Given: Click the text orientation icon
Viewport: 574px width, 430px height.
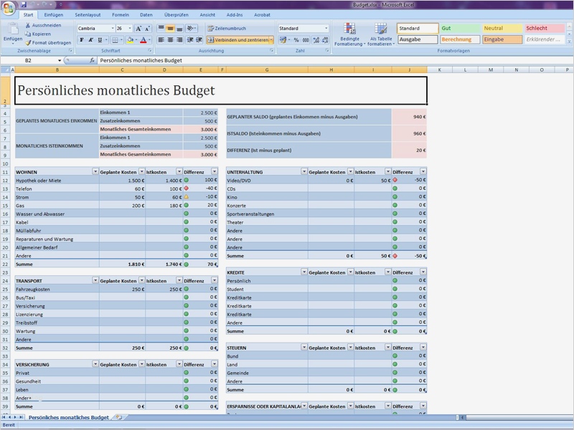Looking at the screenshot, I should point(190,29).
